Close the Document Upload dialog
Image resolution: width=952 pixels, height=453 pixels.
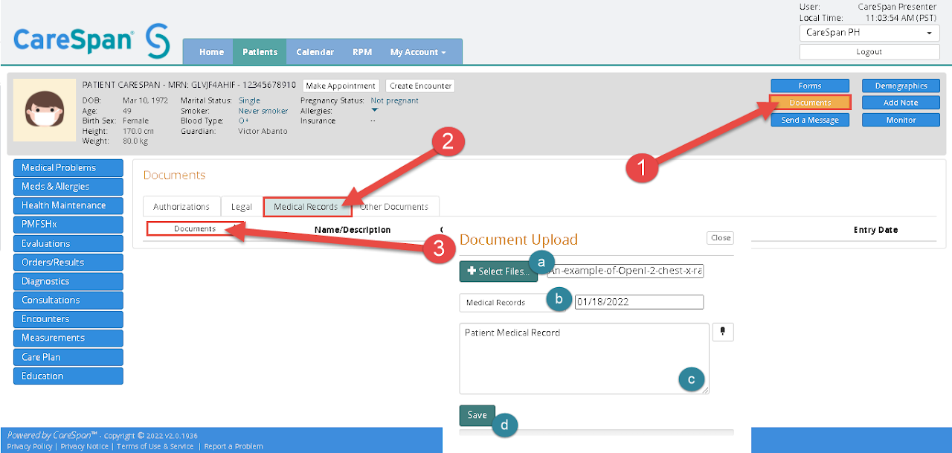click(720, 238)
